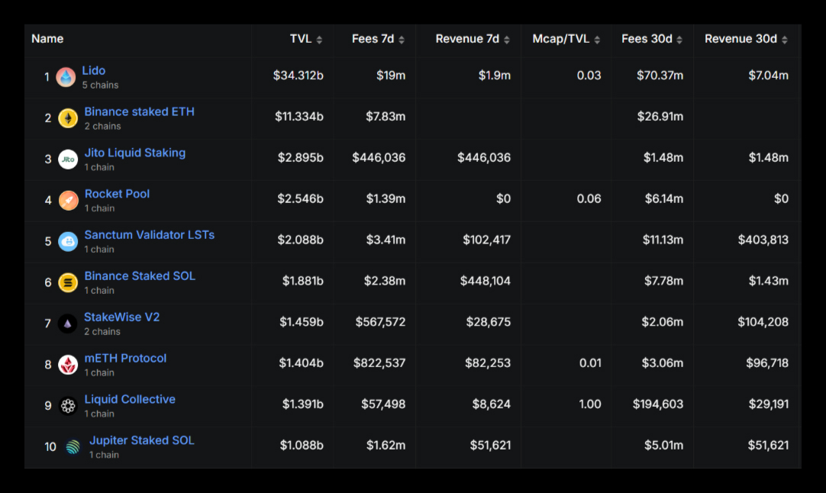826x493 pixels.
Task: Sort by Fees 7d column arrows
Action: (402, 40)
